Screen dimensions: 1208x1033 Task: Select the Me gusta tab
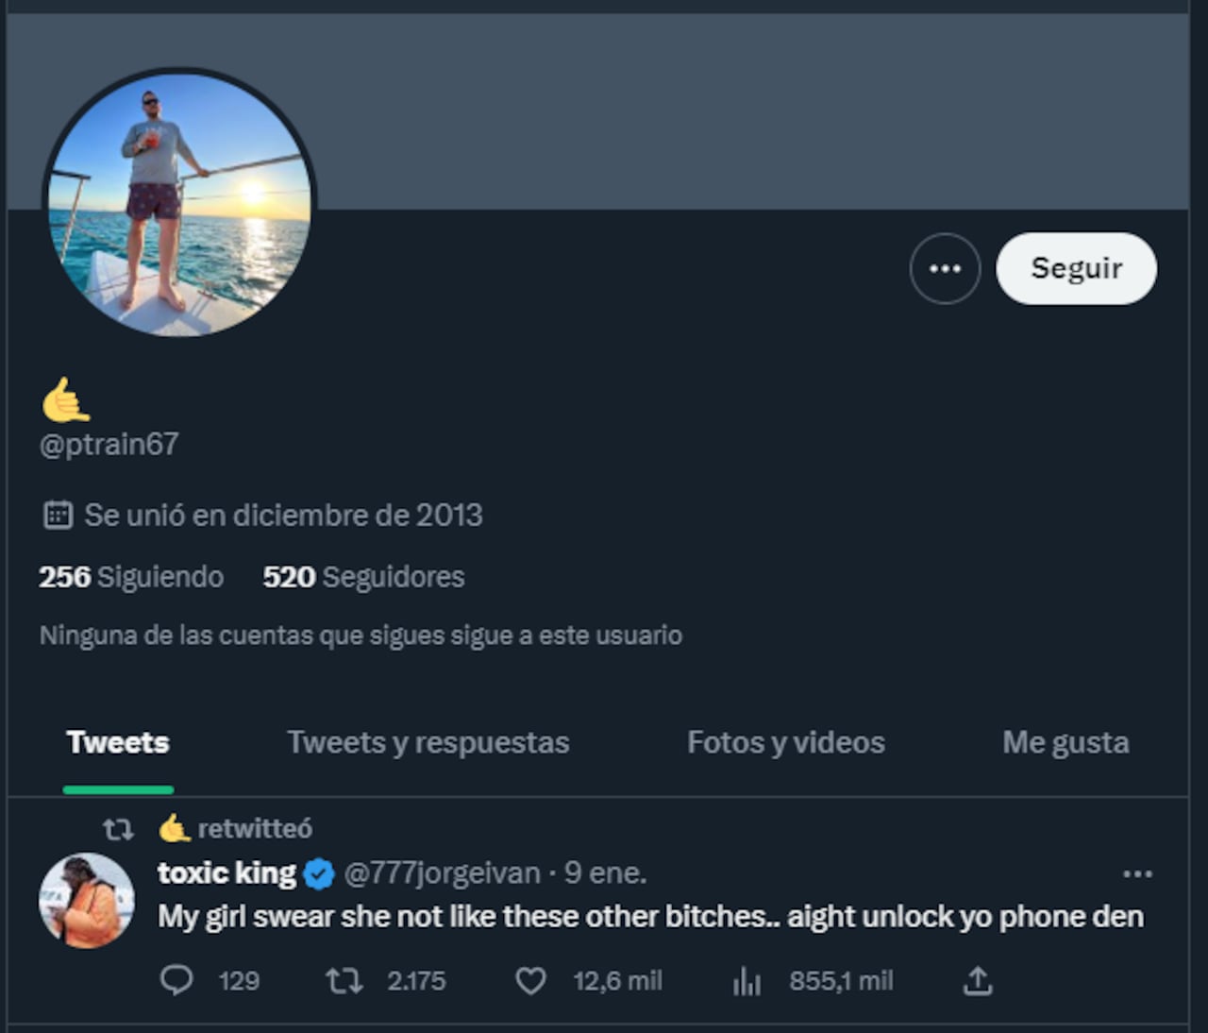point(1065,743)
